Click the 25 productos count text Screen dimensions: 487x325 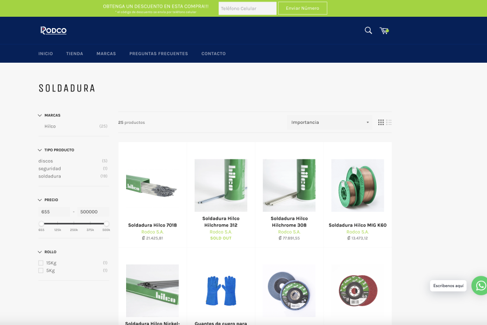tap(131, 122)
